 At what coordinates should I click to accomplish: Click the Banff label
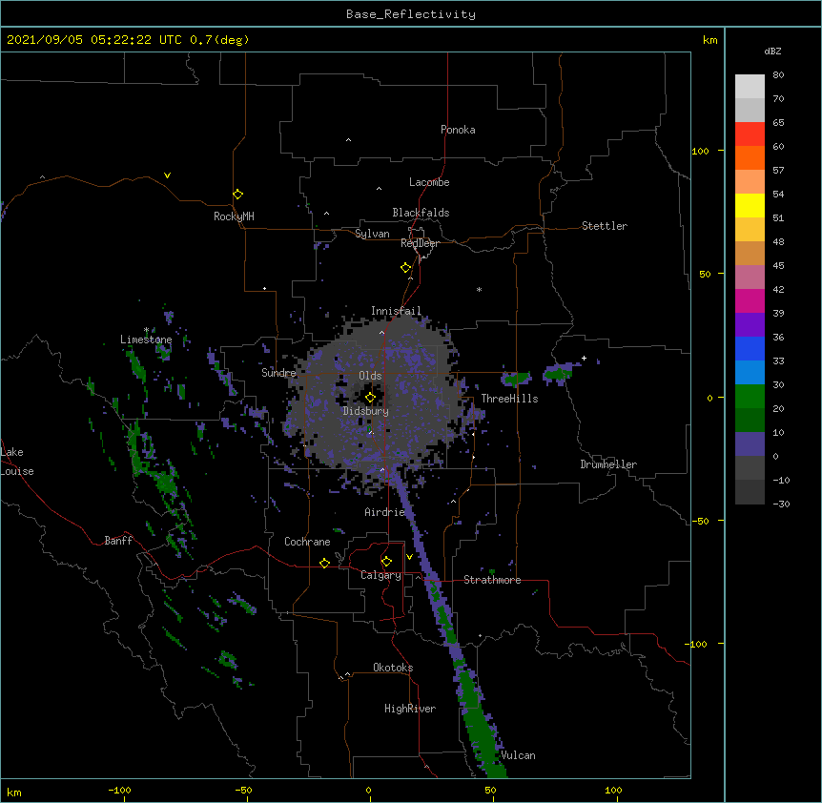(118, 541)
